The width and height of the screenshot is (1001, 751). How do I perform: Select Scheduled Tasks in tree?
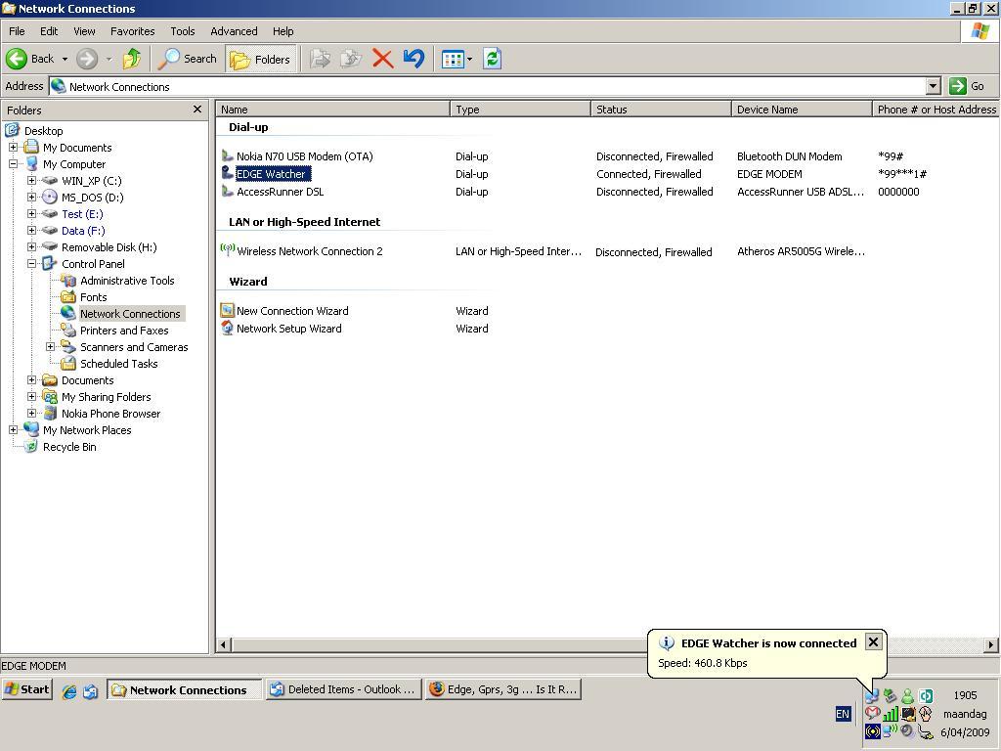pos(118,364)
